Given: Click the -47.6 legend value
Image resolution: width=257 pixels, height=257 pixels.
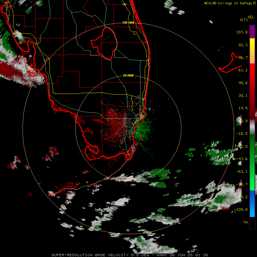Looking at the screenshot, I should click(242, 159).
